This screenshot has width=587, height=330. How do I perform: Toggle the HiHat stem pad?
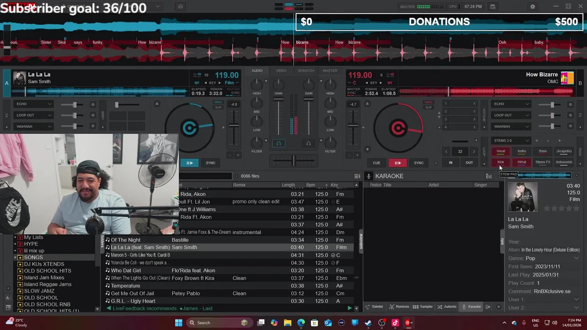522,162
